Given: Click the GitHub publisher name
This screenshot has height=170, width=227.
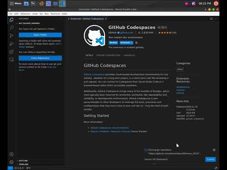Looking at the screenshot, I should (112, 33).
